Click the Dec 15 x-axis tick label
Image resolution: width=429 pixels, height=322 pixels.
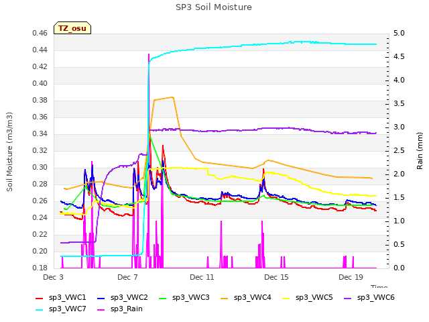276,277
